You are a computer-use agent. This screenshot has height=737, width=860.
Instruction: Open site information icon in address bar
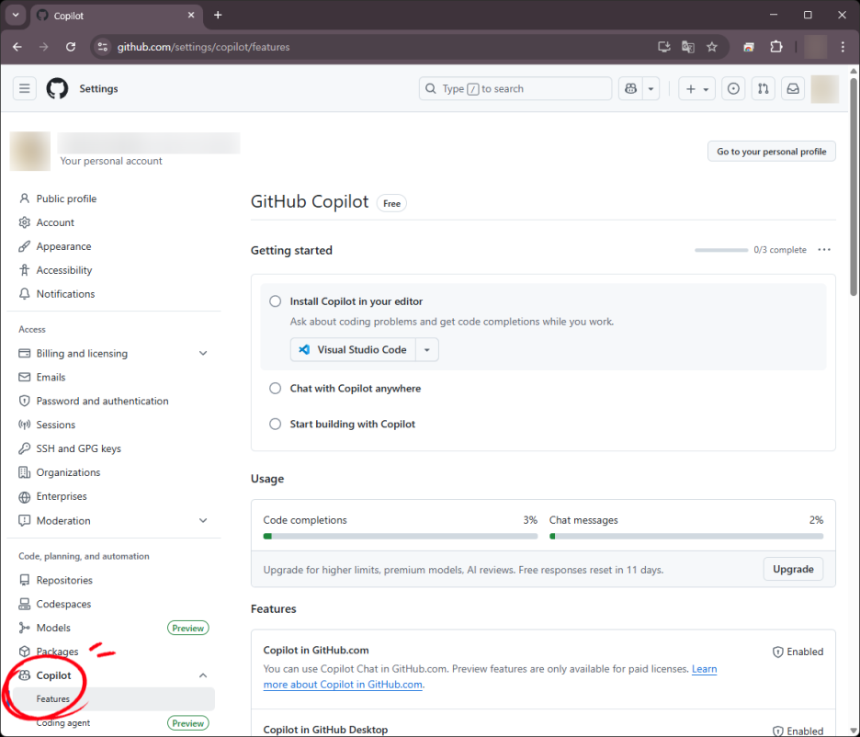tap(103, 47)
